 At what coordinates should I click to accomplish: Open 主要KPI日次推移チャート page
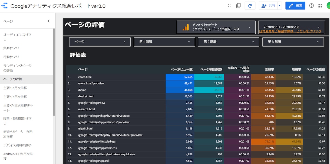[x=27, y=108]
